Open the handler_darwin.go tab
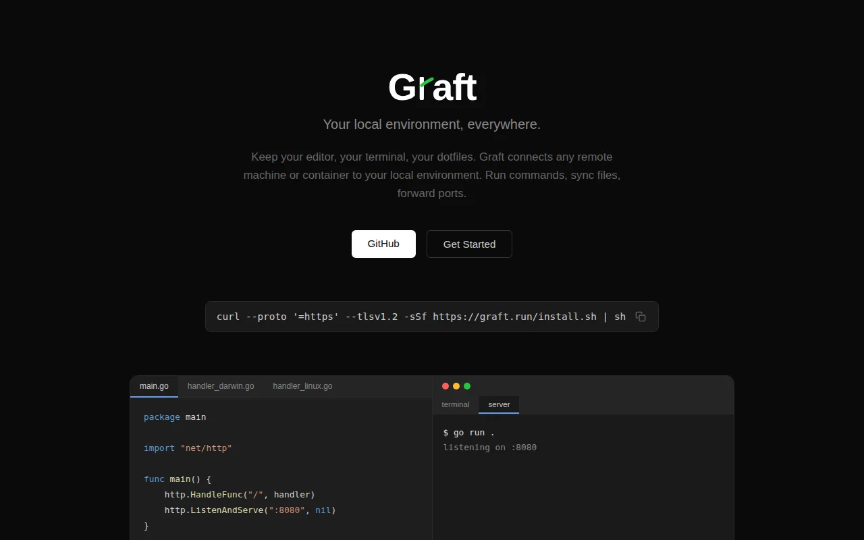The height and width of the screenshot is (540, 864). 221,386
